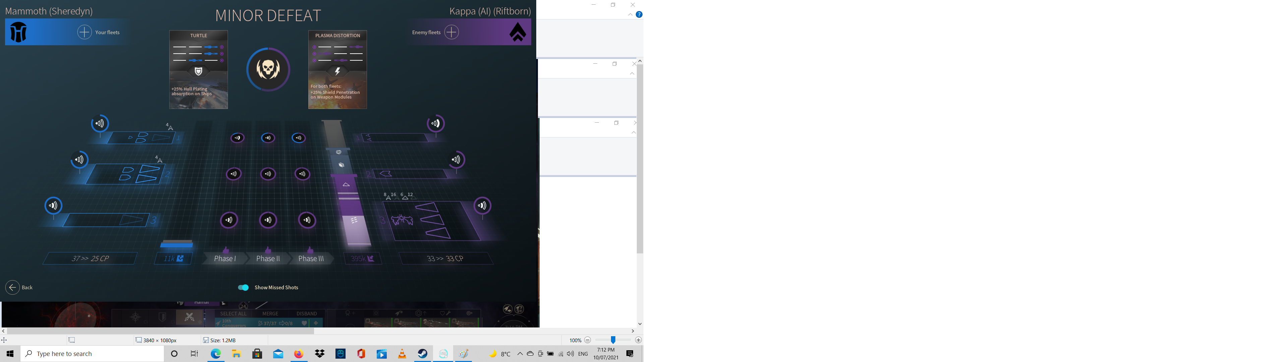The width and height of the screenshot is (1287, 362).
Task: Click the Steam taskbar icon
Action: (x=423, y=354)
